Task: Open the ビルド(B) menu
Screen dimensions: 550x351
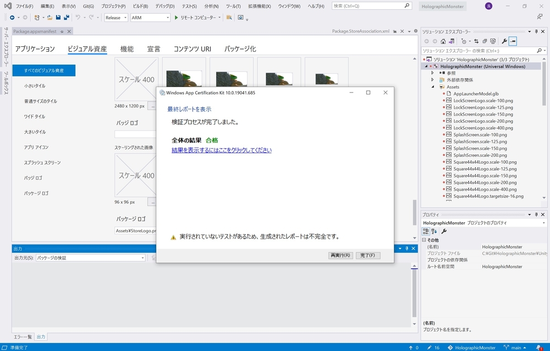Action: point(140,6)
